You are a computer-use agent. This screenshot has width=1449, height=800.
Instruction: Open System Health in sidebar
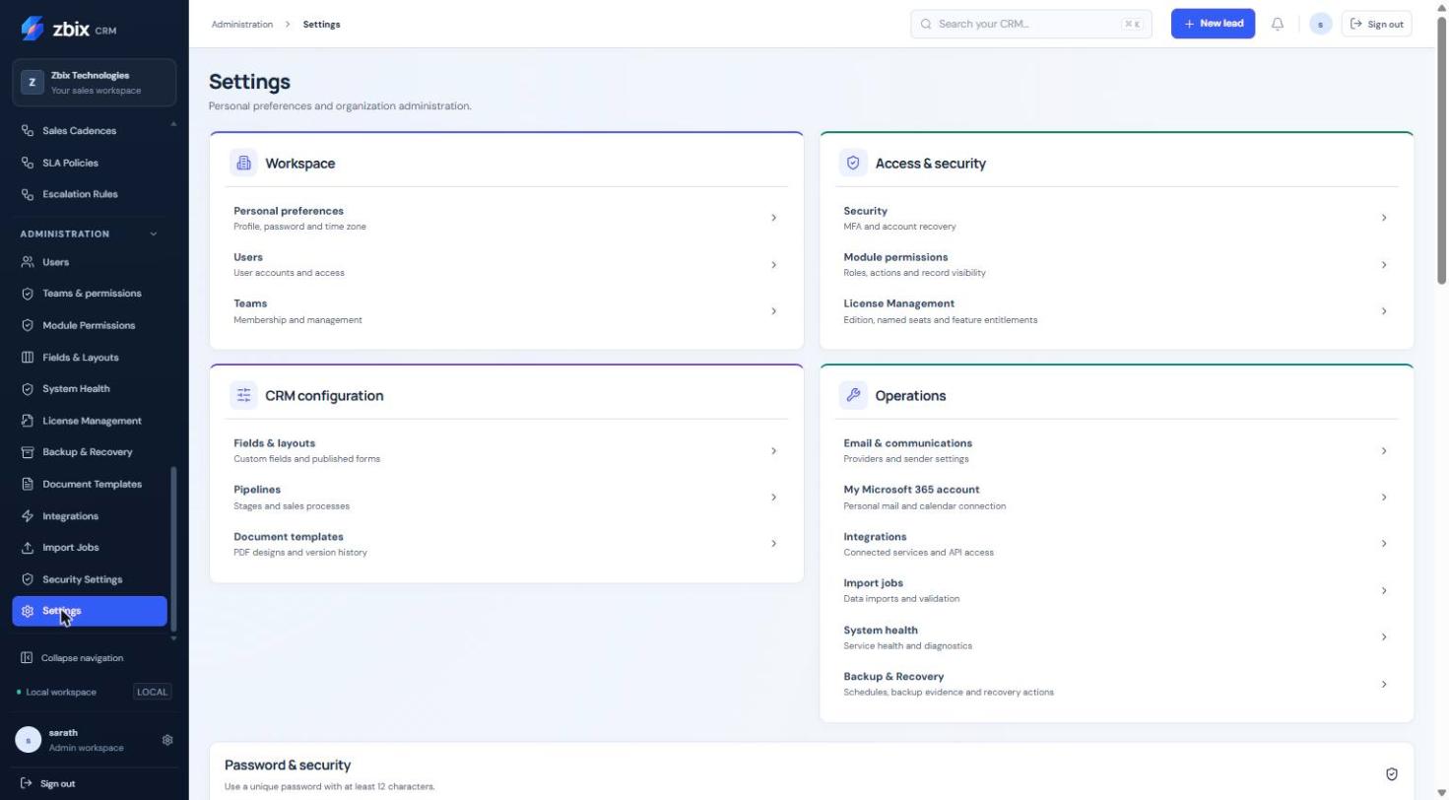coord(90,389)
